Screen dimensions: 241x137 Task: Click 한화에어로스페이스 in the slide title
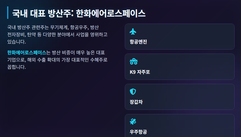click(111, 13)
